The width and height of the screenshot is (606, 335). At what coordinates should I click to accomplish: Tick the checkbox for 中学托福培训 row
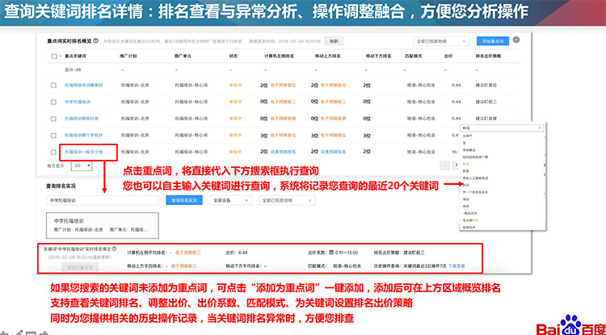coord(54,101)
